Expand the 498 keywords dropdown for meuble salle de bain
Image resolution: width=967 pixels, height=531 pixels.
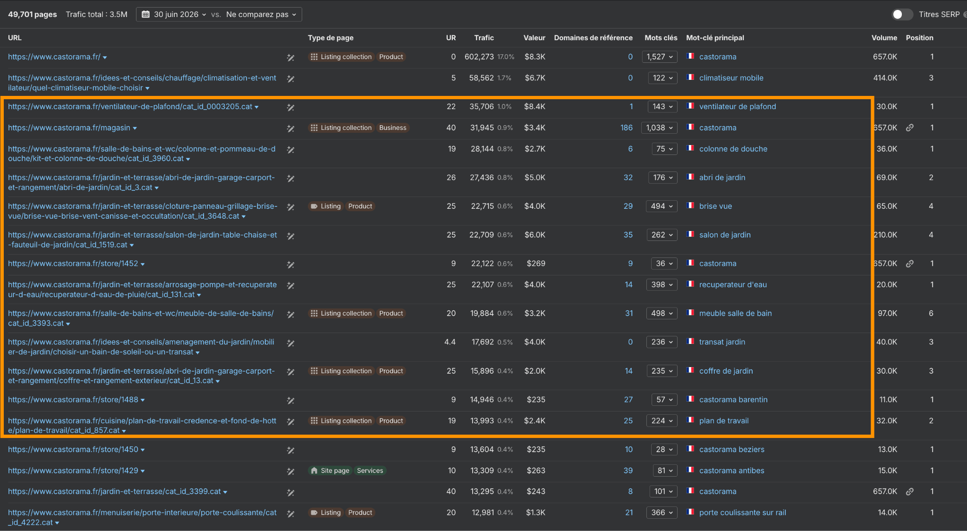pyautogui.click(x=662, y=313)
